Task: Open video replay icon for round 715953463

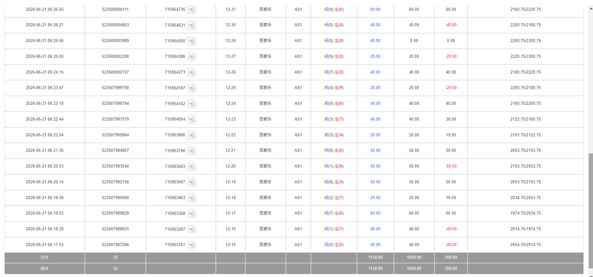Action: 192,198
